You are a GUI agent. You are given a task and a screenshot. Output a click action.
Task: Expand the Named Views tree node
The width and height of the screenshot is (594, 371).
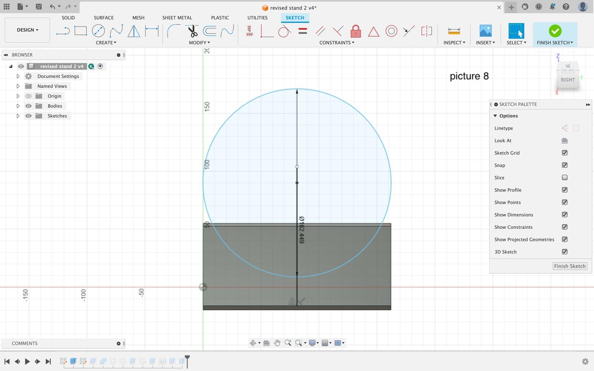coord(18,86)
